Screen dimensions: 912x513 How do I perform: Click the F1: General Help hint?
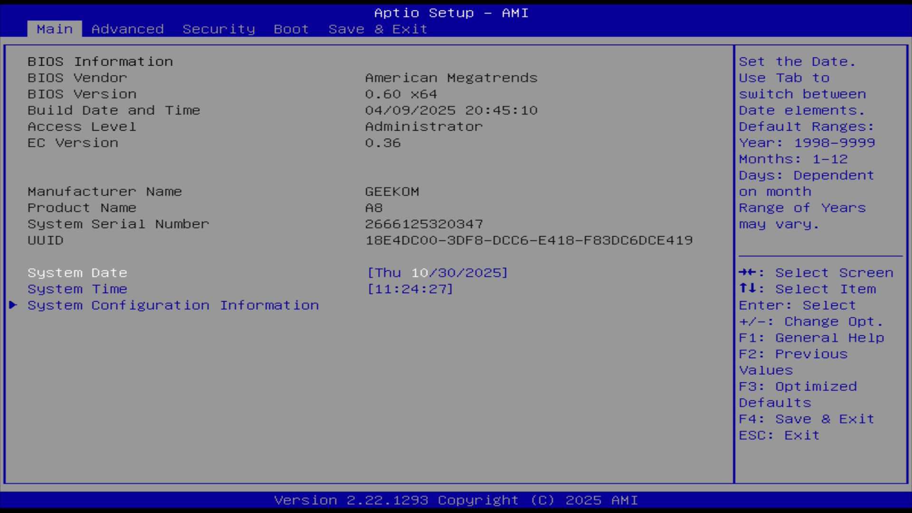[x=811, y=338]
